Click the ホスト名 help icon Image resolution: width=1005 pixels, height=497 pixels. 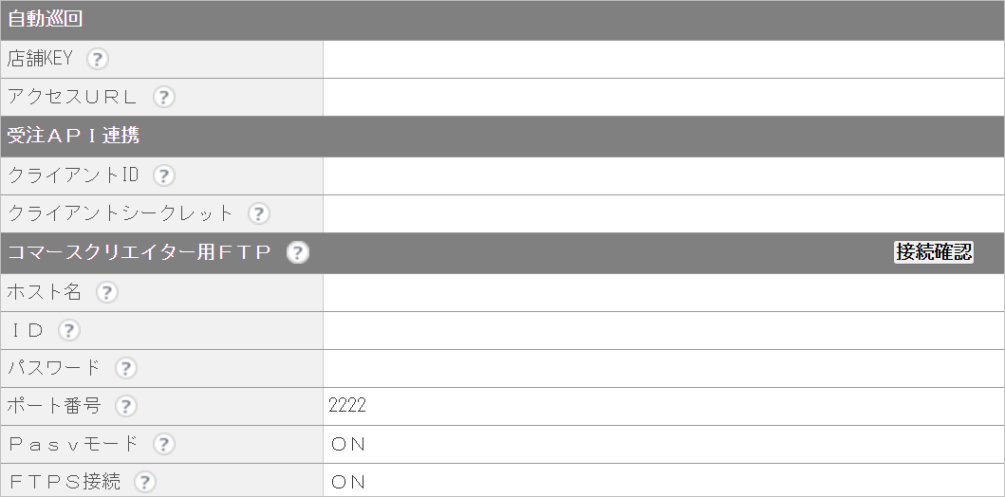pos(106,292)
